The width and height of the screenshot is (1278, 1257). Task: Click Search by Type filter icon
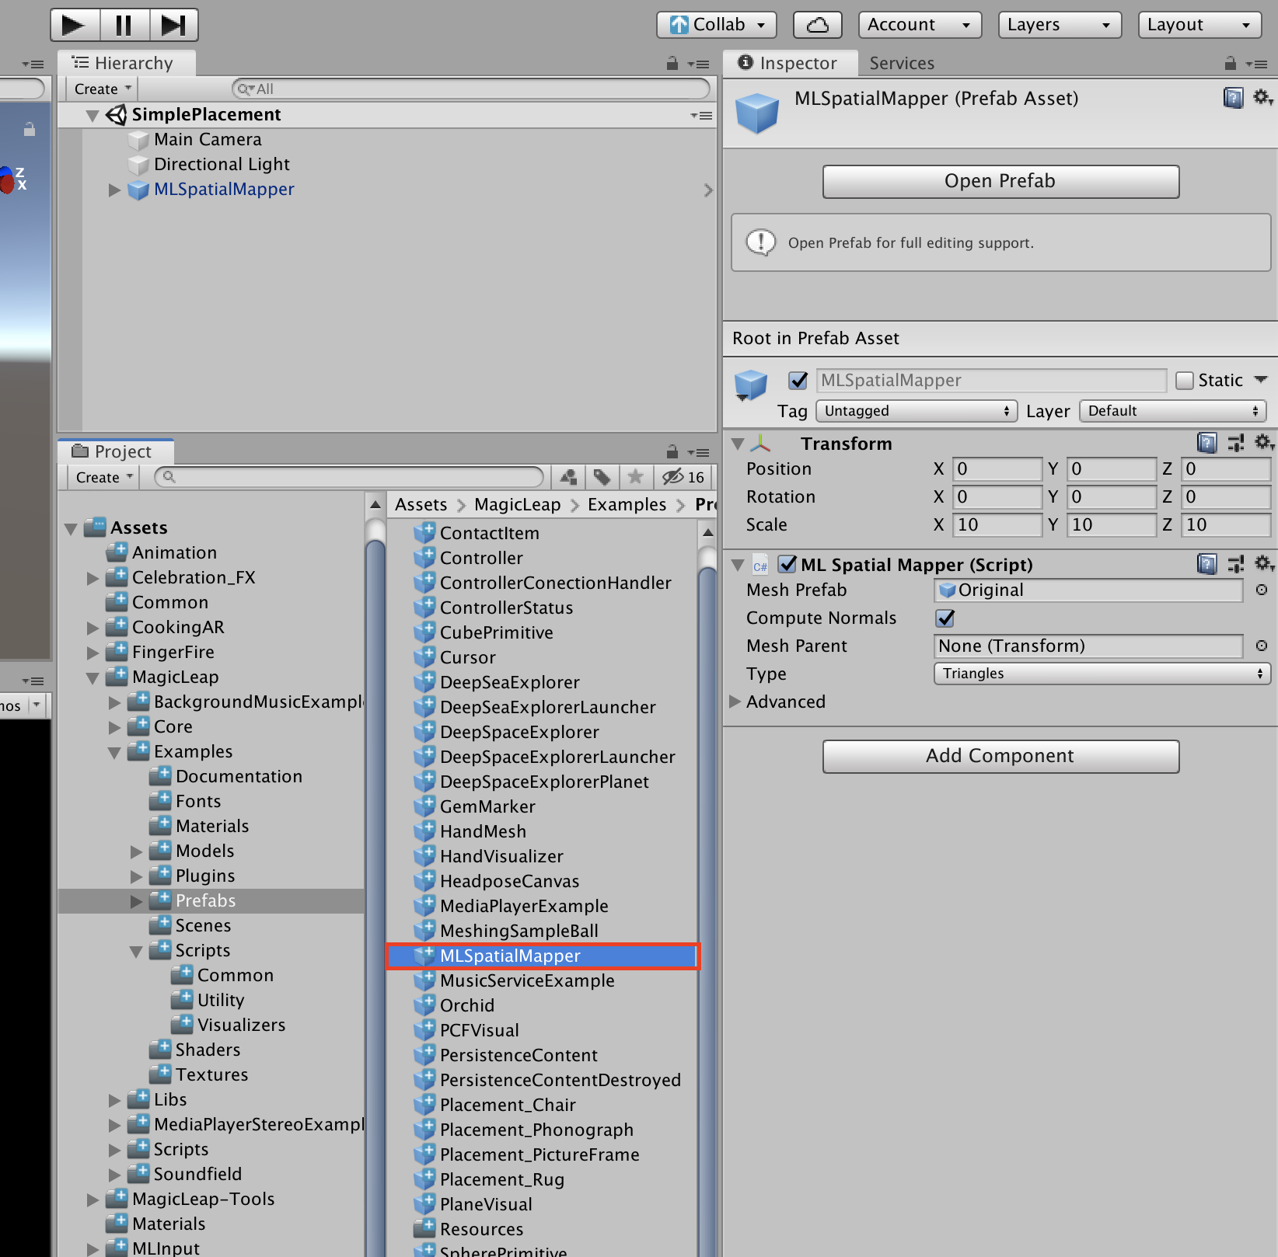coord(568,477)
